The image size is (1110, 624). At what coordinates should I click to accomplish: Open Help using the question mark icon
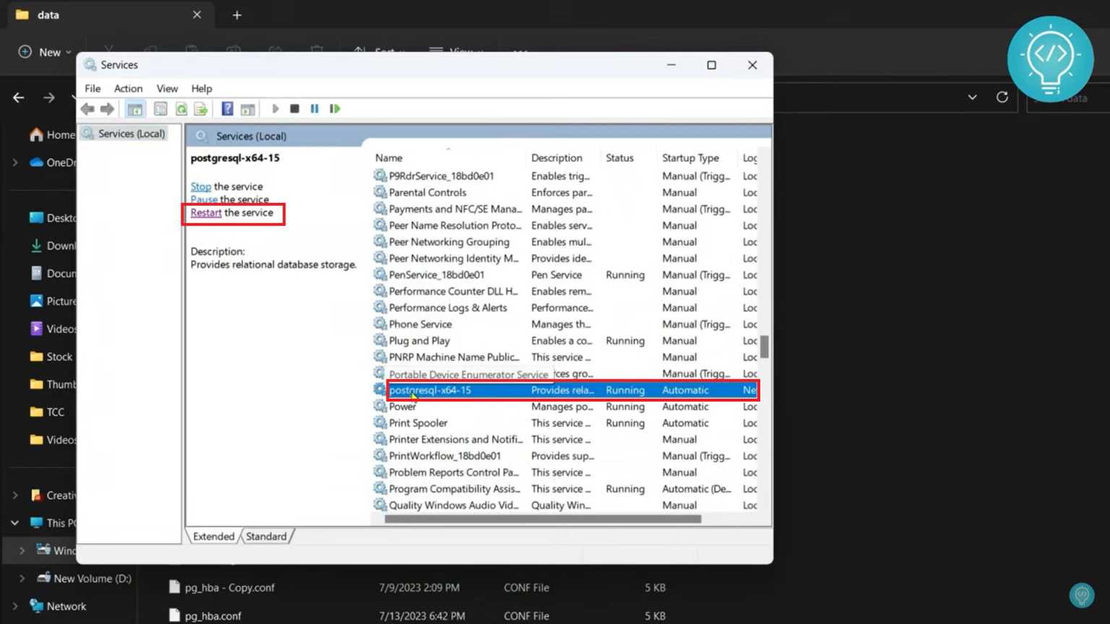227,108
